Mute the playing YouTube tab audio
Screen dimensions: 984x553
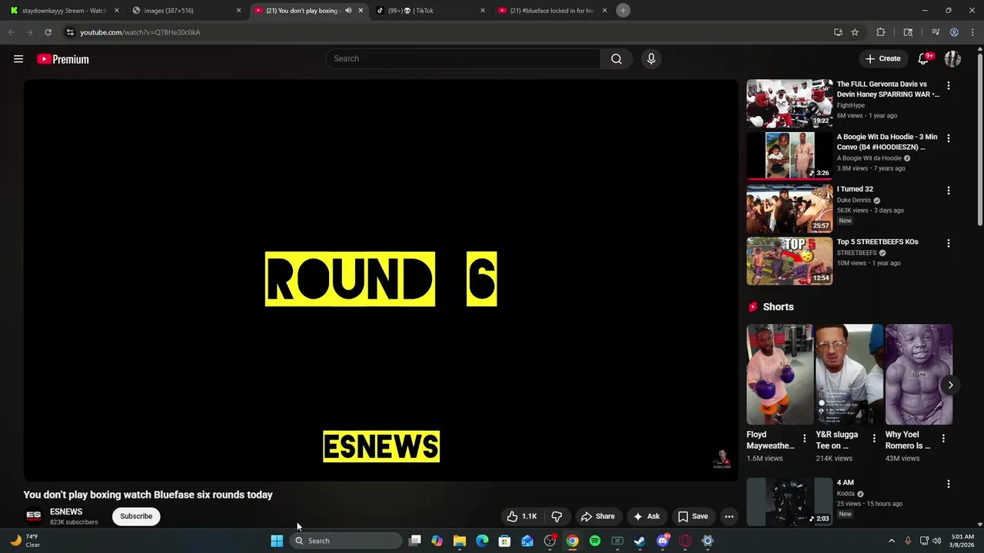coord(348,11)
